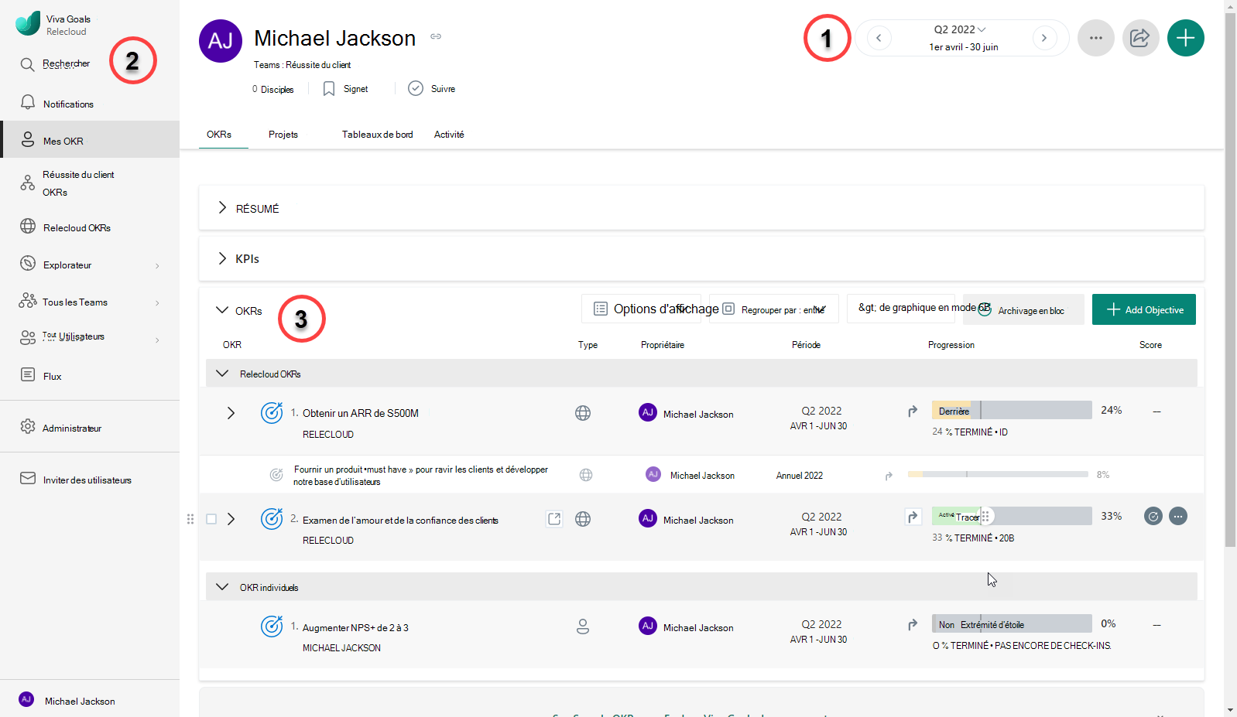Open the Q2 2022 period dropdown

tap(960, 29)
